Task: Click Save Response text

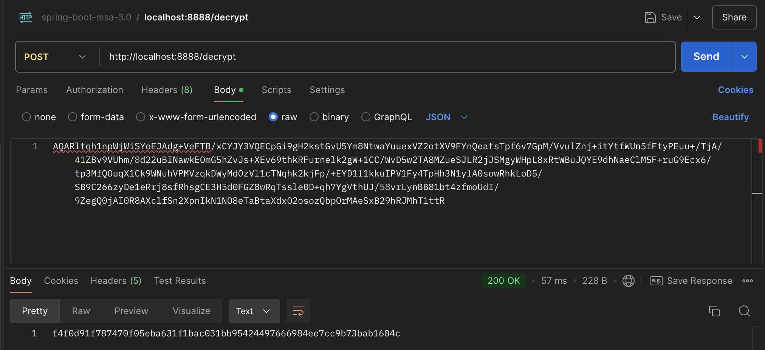Action: (700, 281)
